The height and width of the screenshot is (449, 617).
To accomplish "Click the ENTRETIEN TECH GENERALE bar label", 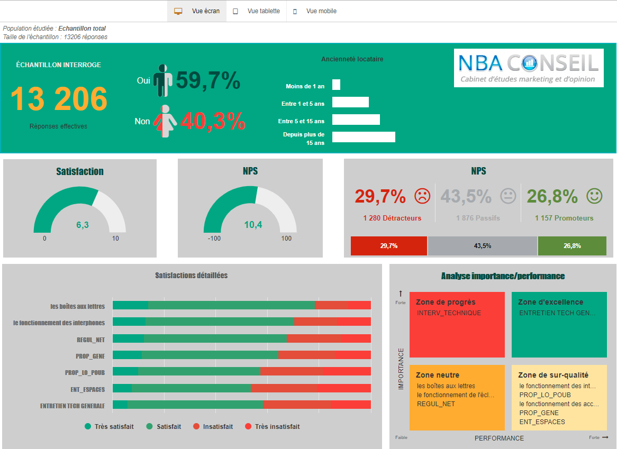I will (x=72, y=406).
